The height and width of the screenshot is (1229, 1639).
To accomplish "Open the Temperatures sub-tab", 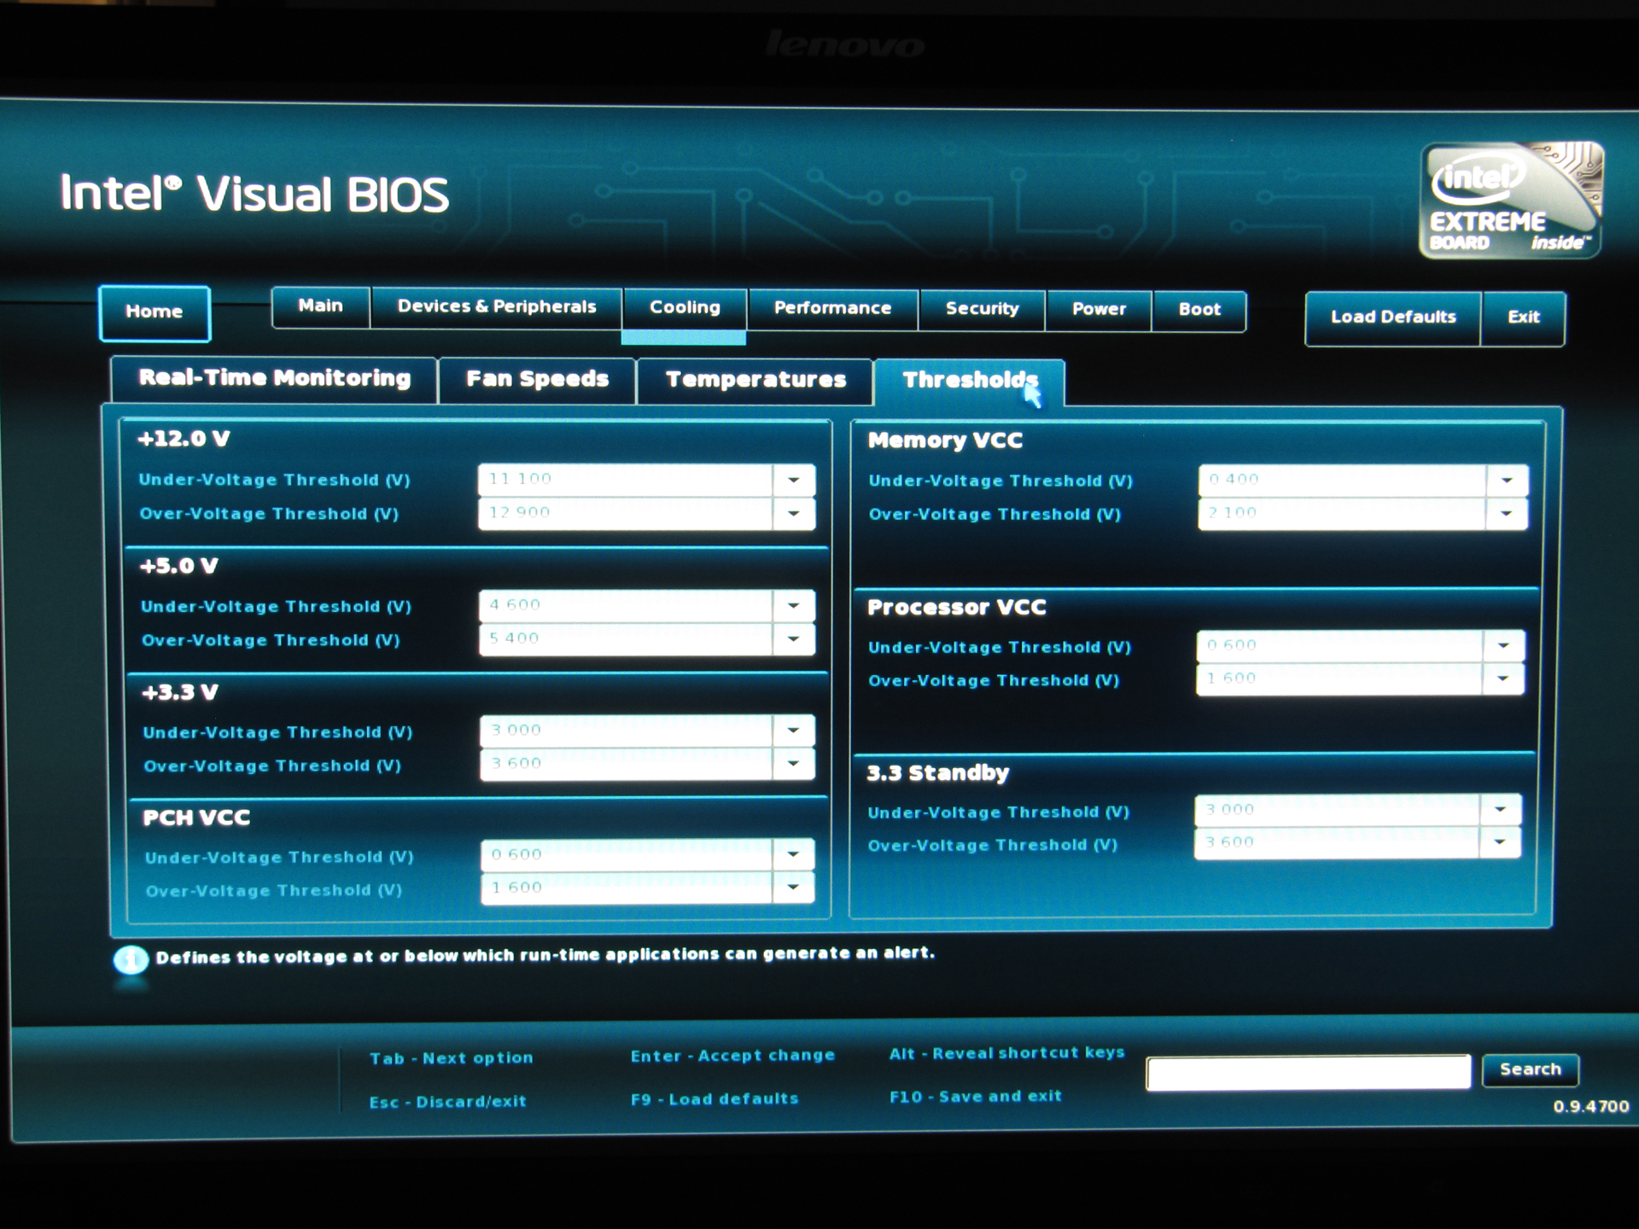I will tap(755, 381).
